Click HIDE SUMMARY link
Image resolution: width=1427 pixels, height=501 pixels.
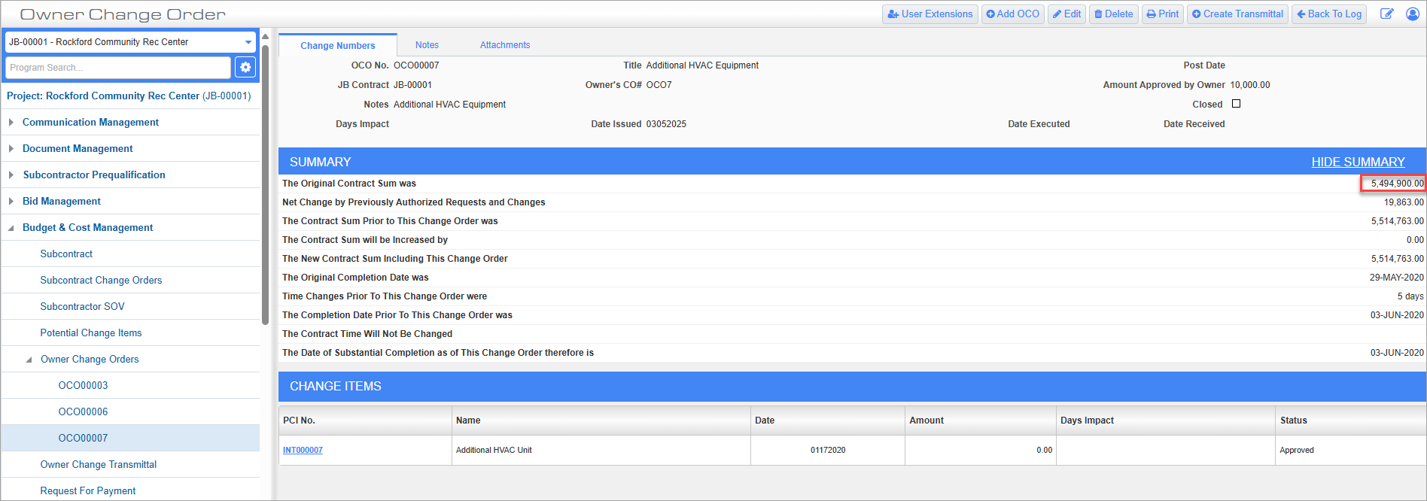(x=1358, y=162)
